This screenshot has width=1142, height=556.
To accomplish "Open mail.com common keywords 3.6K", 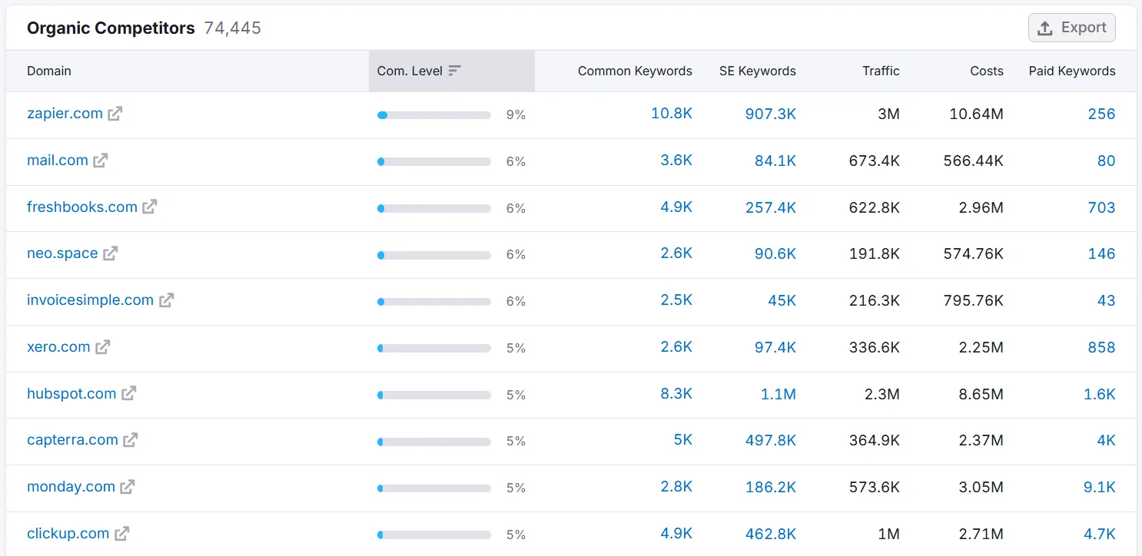I will (x=676, y=161).
